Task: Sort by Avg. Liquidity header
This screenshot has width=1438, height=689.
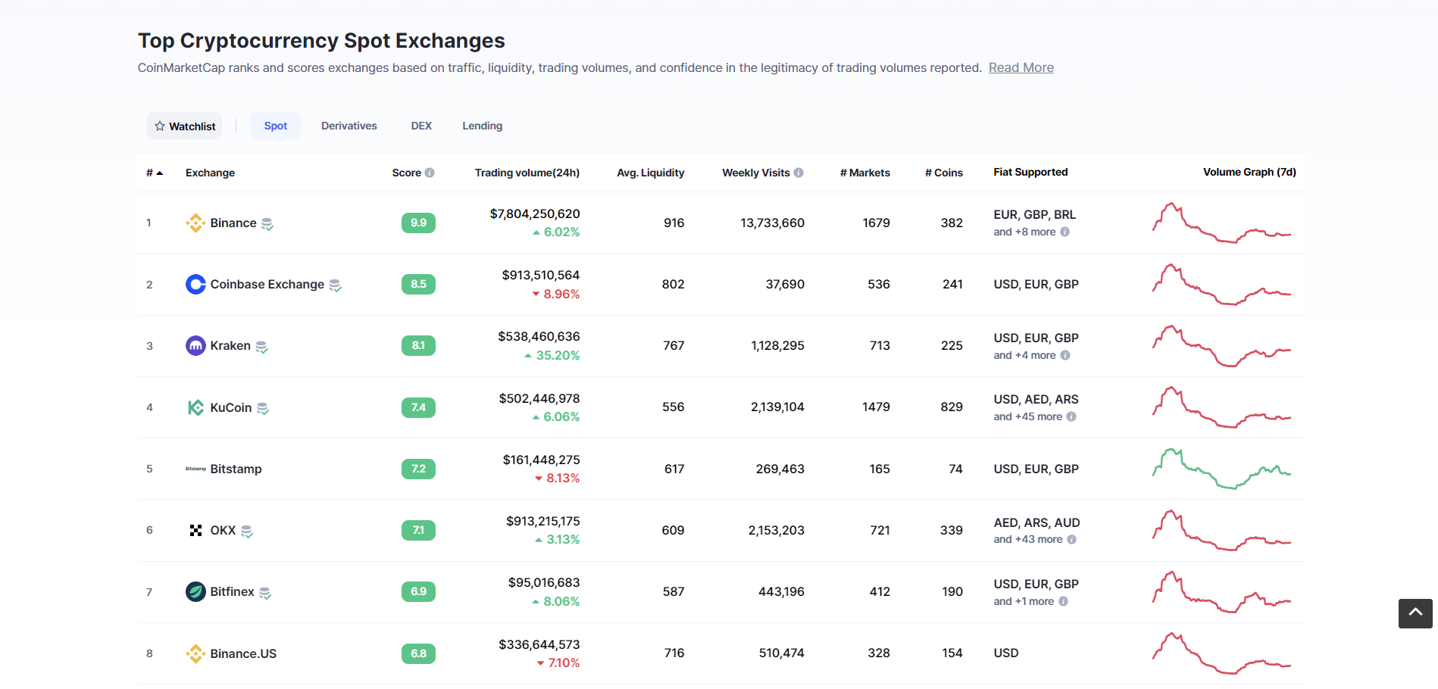Action: (651, 173)
